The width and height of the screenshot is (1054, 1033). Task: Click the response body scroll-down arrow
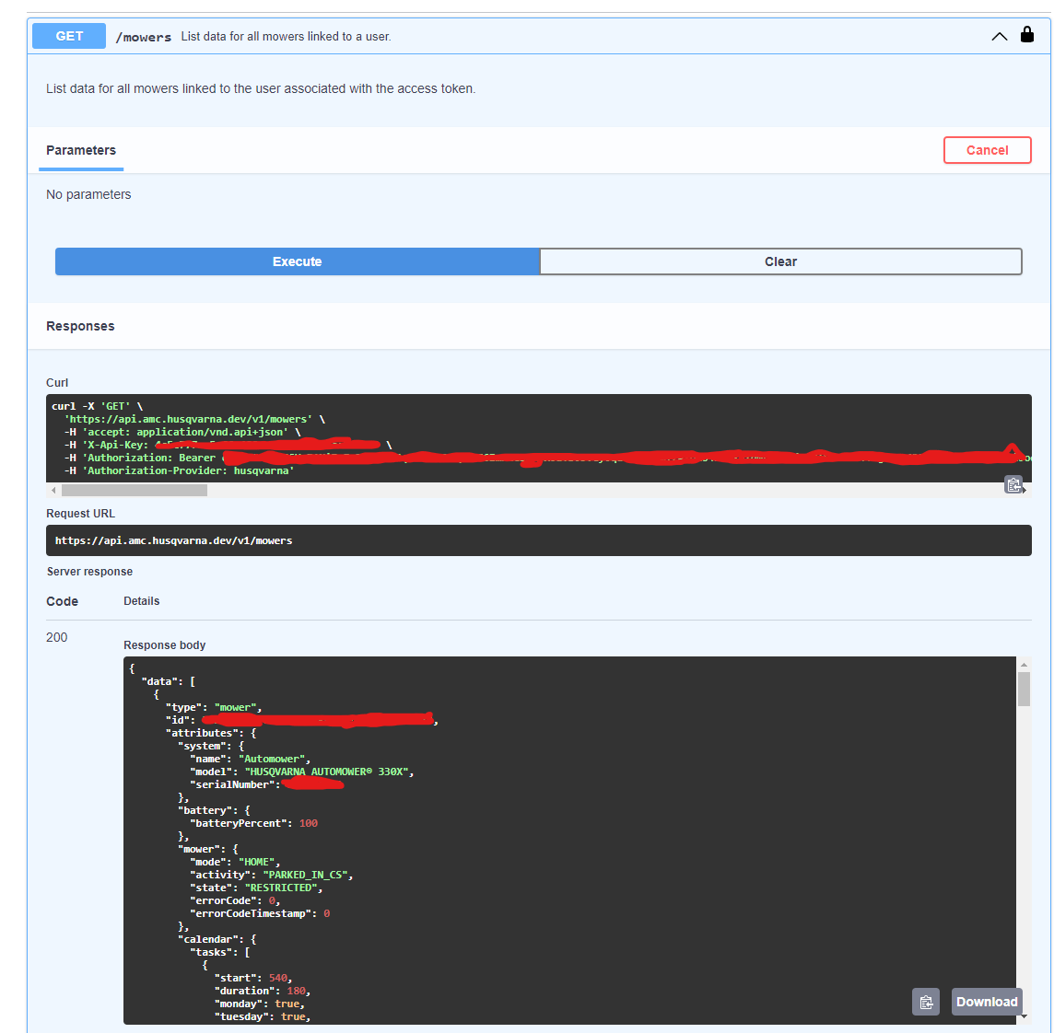click(x=1024, y=1016)
